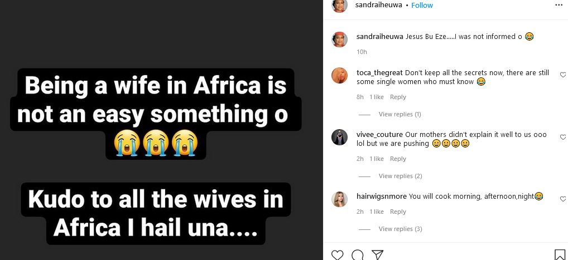This screenshot has height=260, width=568.
Task: Open vivee_couture profile avatar
Action: pos(339,137)
